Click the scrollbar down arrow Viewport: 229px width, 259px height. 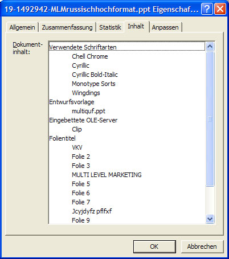click(x=210, y=219)
